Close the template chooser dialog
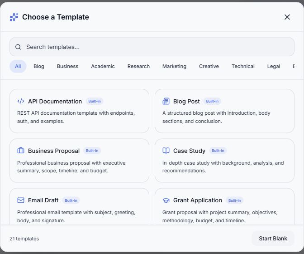 tap(287, 17)
